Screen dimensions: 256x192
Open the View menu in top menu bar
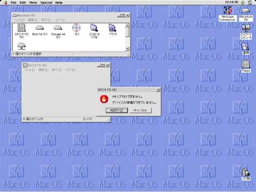click(x=33, y=3)
